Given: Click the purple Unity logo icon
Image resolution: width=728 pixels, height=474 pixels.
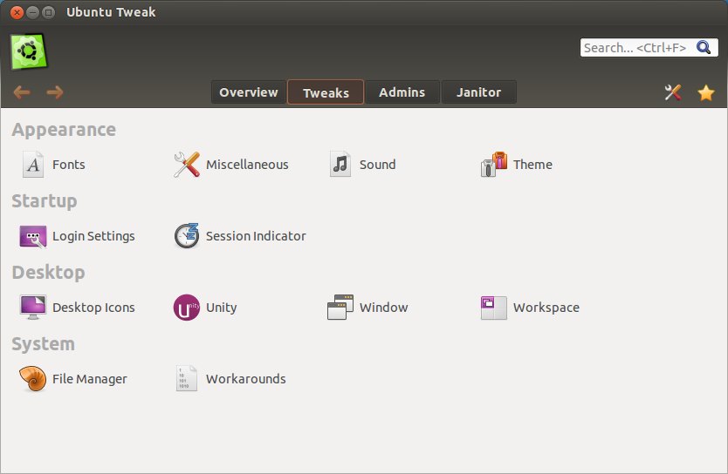Looking at the screenshot, I should coord(187,308).
